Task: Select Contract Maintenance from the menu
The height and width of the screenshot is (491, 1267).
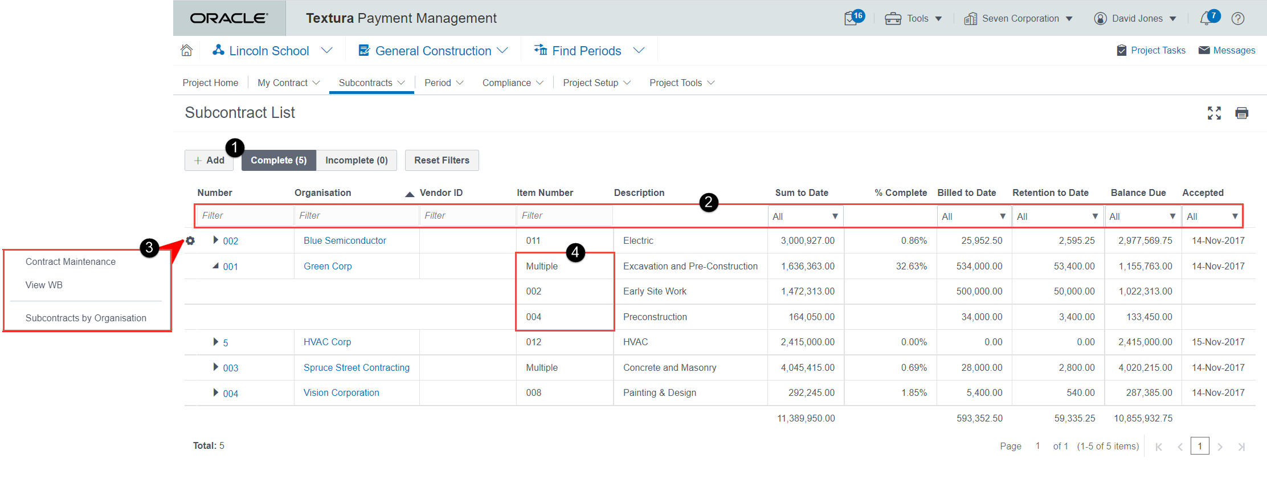Action: [x=71, y=261]
